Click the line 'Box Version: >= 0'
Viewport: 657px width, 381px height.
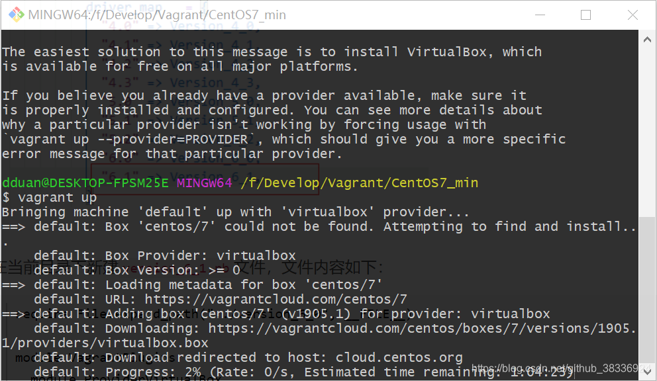pos(137,270)
